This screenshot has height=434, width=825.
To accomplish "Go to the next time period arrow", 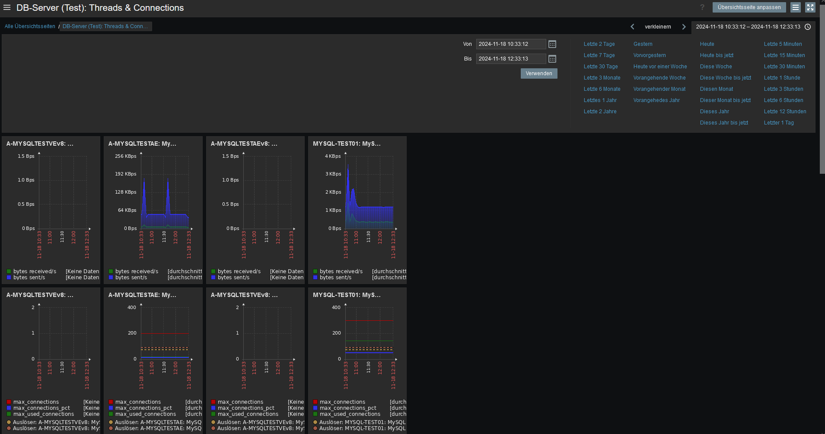I will (x=684, y=27).
